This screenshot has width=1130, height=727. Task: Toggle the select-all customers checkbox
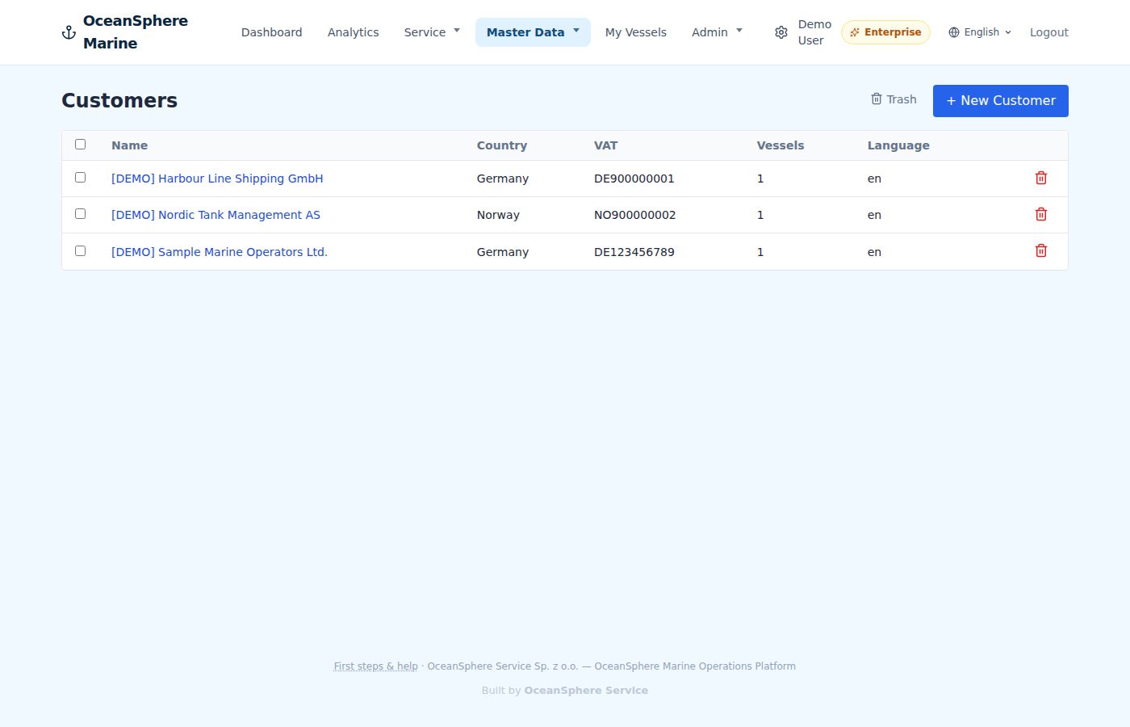(80, 145)
